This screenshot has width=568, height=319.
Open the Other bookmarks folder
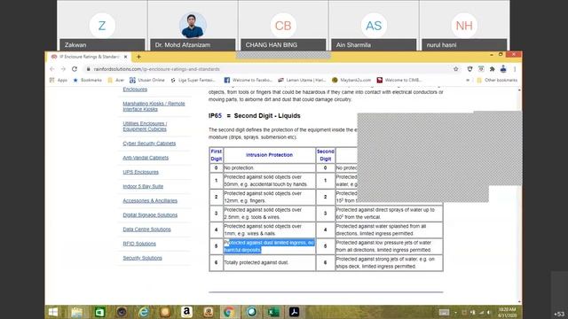tap(497, 80)
